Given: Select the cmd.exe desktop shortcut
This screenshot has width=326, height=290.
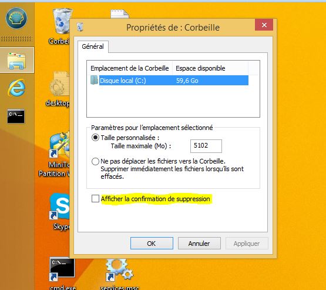Looking at the screenshot, I should point(62,274).
